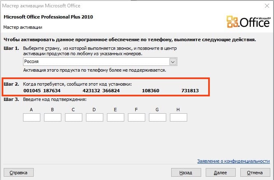This screenshot has height=180, width=274.
Task: Select installation code group 366824
Action: click(111, 91)
